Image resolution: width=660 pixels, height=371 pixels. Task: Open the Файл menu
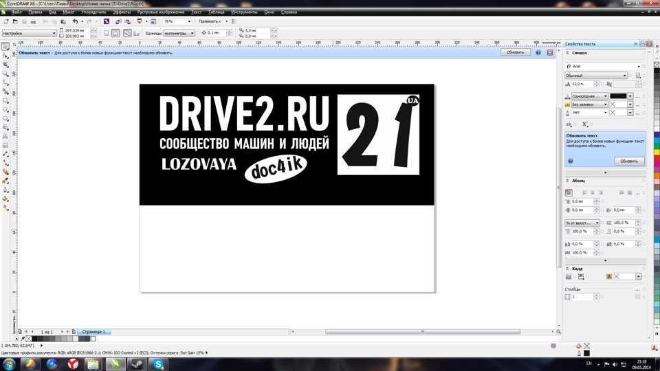point(16,12)
